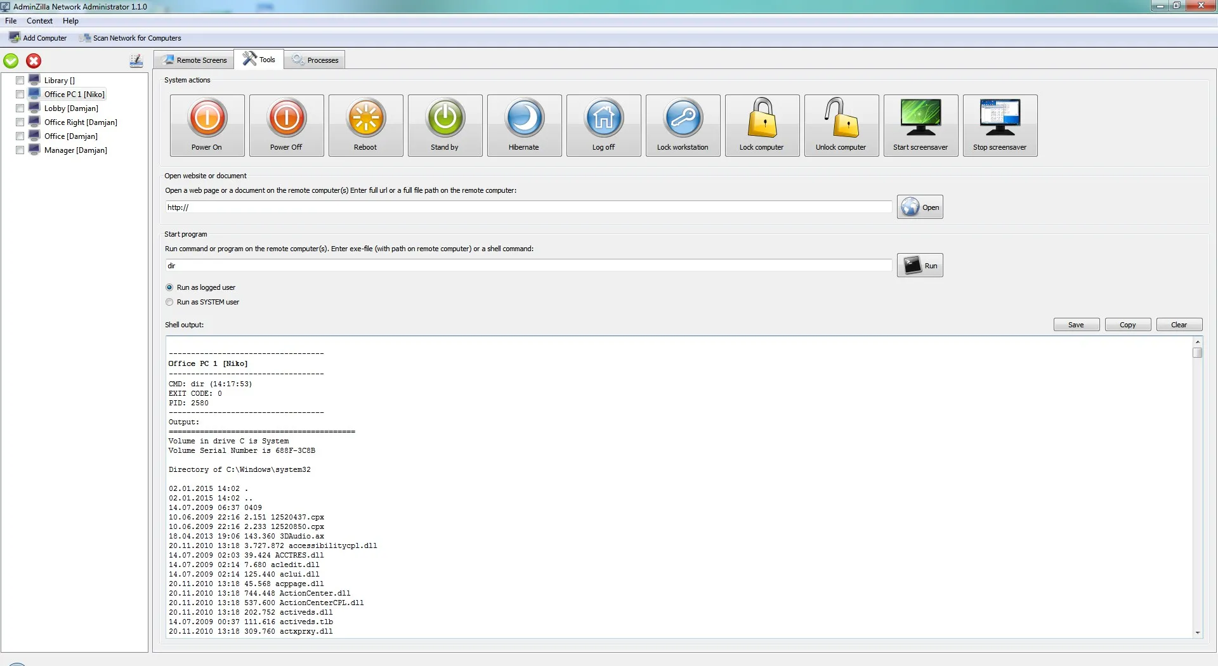Click 'EXIT CODE: 0' output line
Screen dimensions: 1218x666
(x=195, y=393)
